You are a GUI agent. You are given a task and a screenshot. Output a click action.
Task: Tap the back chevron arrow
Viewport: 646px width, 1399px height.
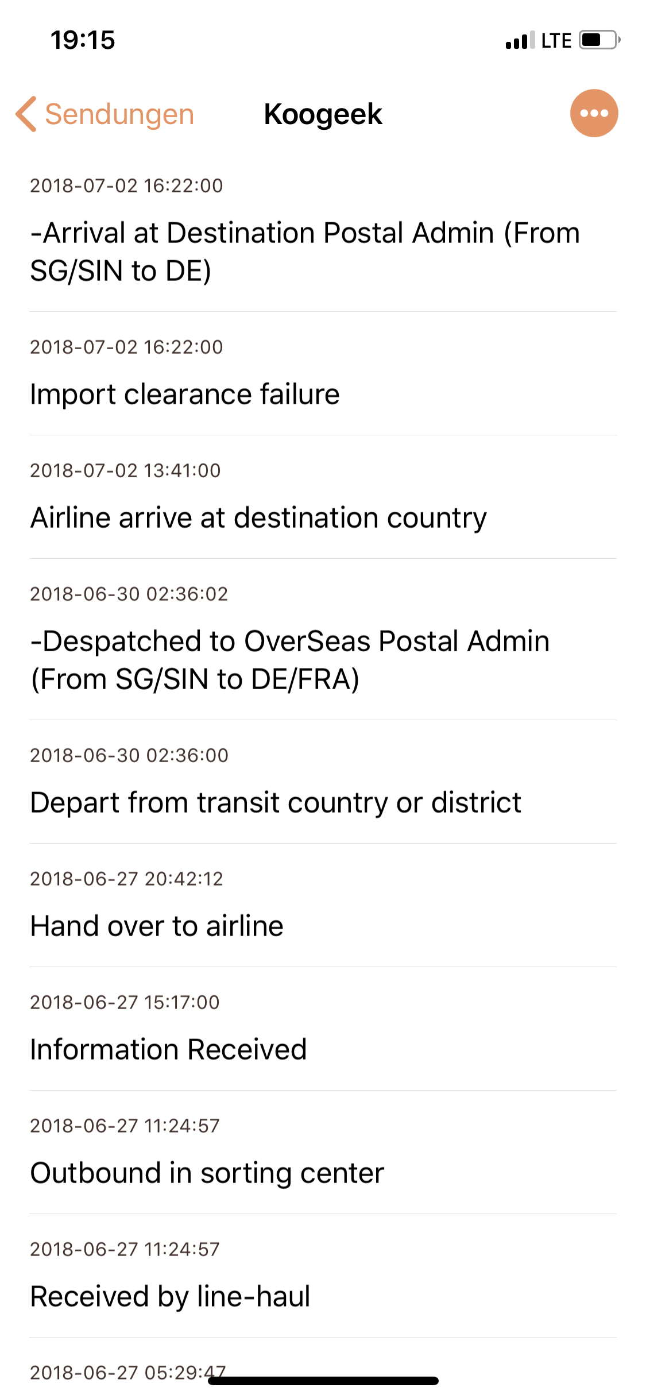coord(26,114)
